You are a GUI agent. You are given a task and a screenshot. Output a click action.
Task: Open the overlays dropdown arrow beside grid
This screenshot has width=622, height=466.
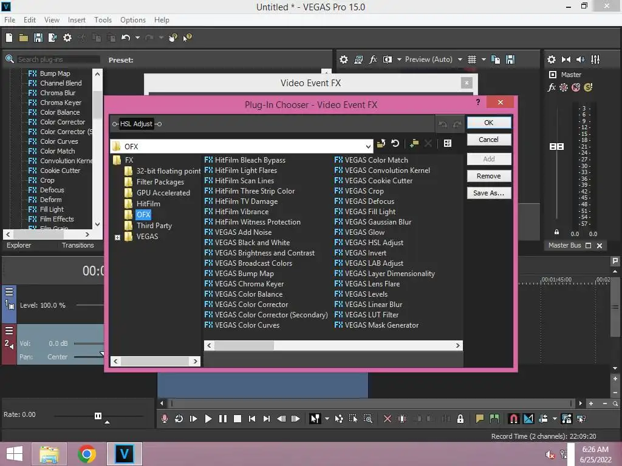point(484,59)
